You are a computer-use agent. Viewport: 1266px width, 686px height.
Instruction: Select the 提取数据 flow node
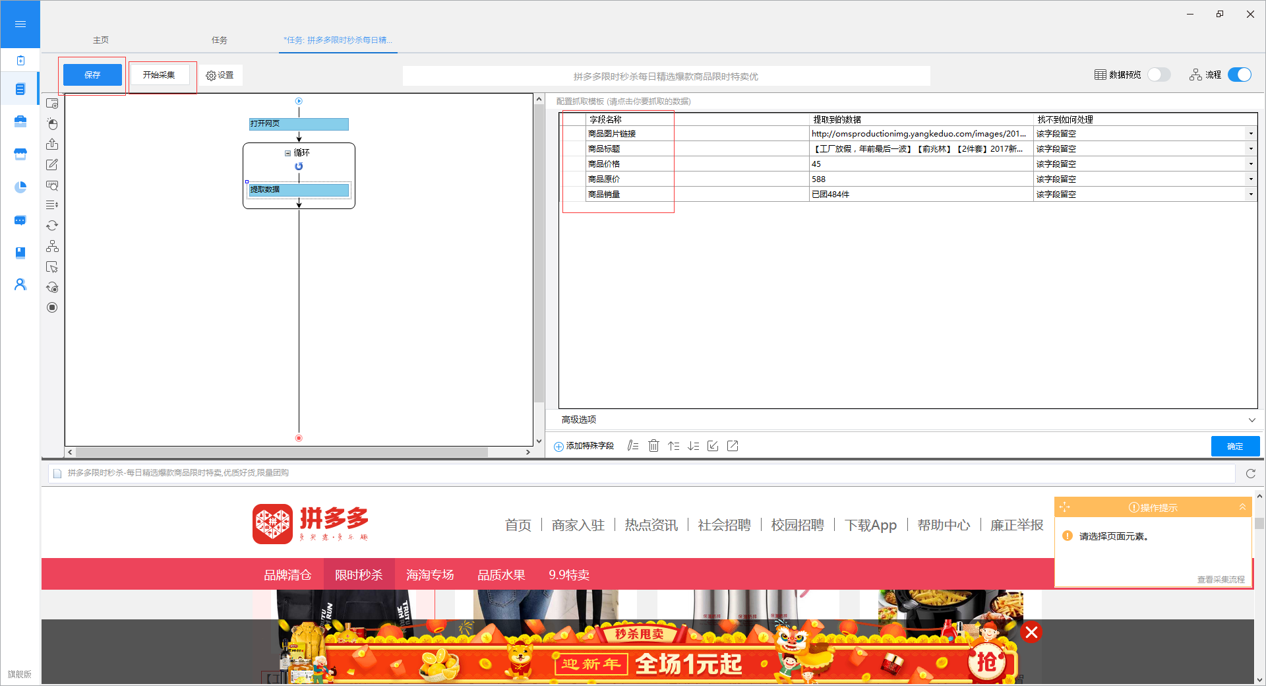[x=299, y=190]
